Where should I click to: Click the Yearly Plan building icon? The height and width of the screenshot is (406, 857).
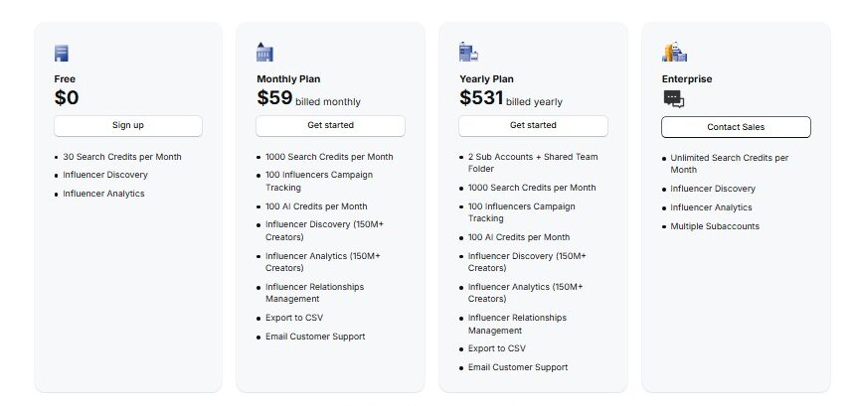coord(468,53)
